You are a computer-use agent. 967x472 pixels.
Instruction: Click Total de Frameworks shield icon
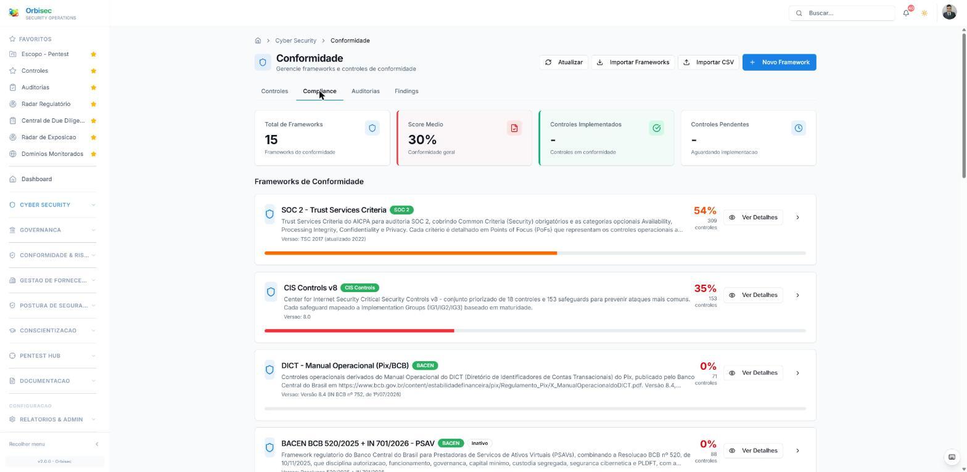coord(372,128)
